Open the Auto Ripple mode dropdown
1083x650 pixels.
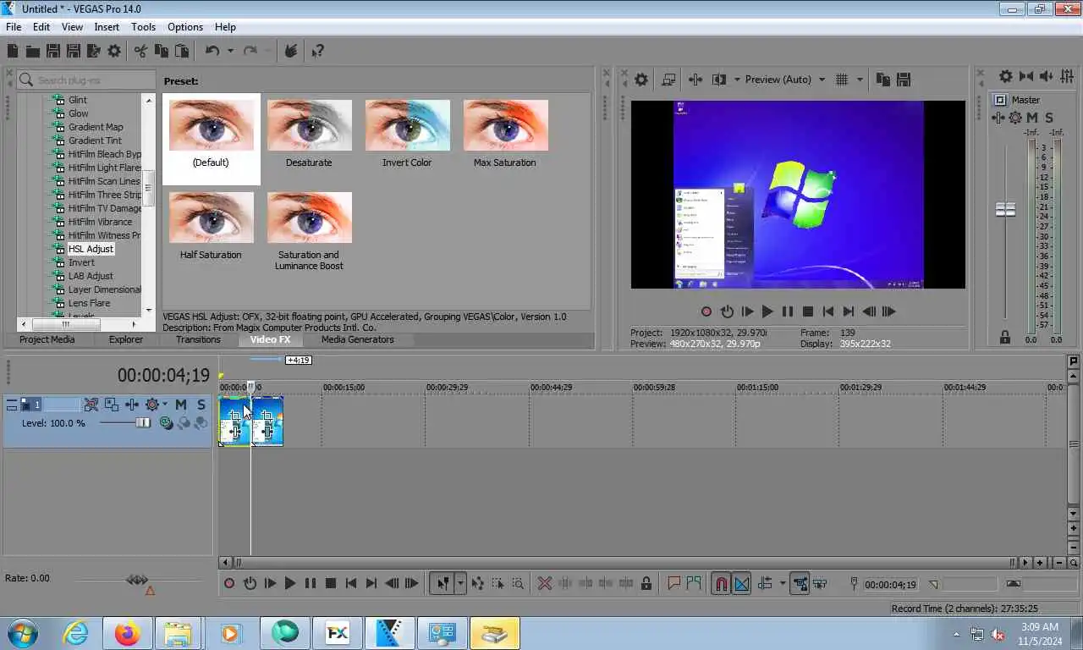[x=782, y=583]
